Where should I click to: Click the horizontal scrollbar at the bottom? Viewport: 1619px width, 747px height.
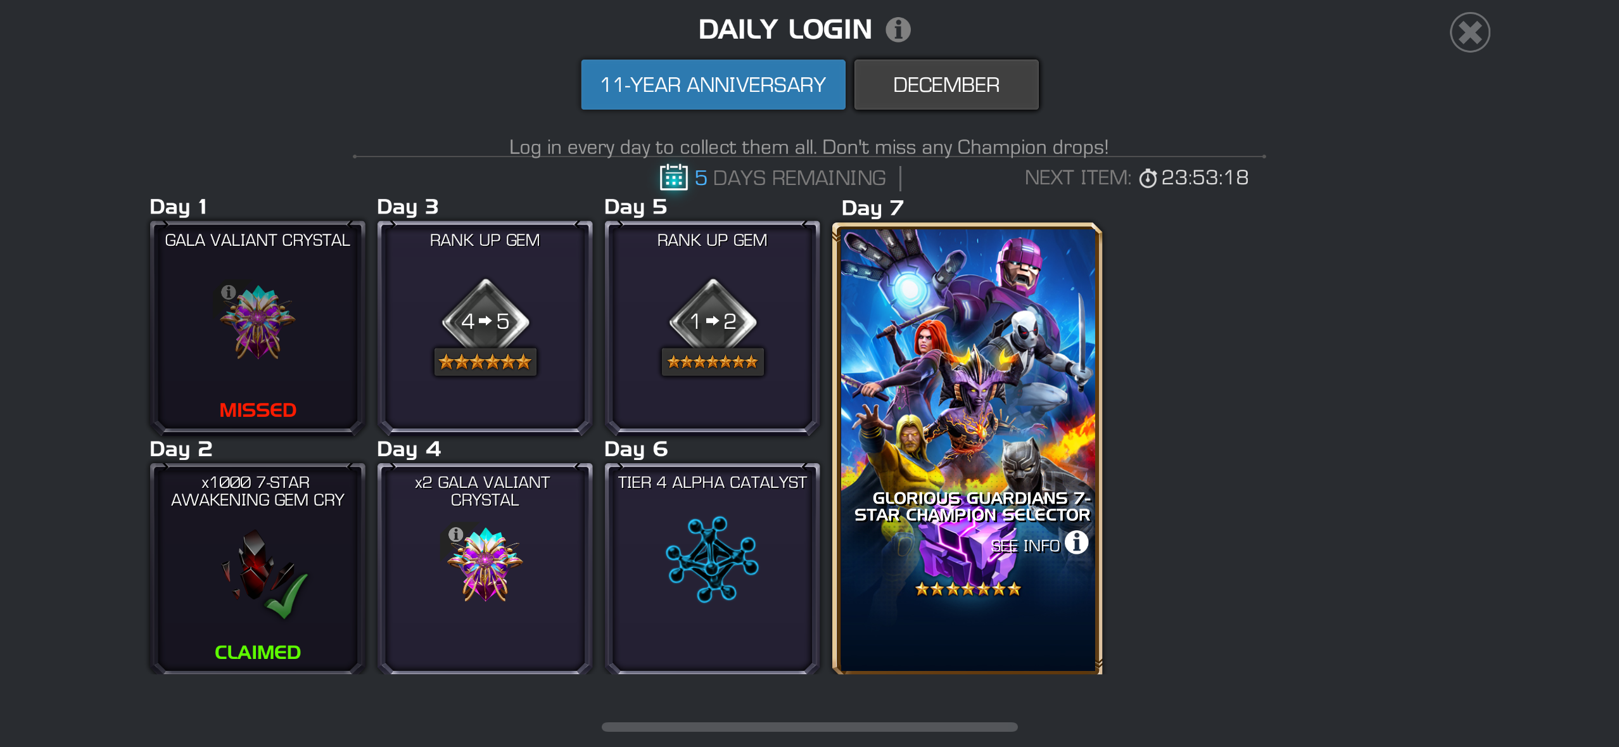pyautogui.click(x=809, y=727)
